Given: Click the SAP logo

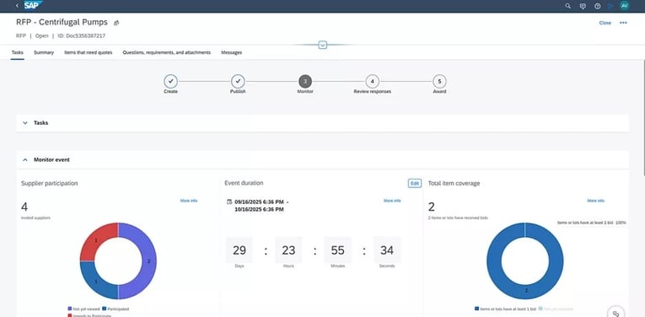Looking at the screenshot, I should coord(33,5).
